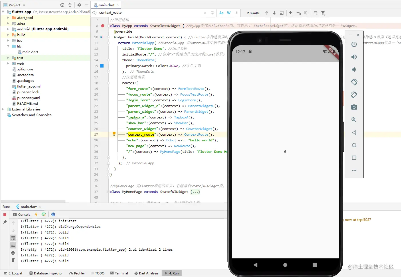Activate emulator zoom magnifier icon
The image size is (401, 277).
[354, 120]
